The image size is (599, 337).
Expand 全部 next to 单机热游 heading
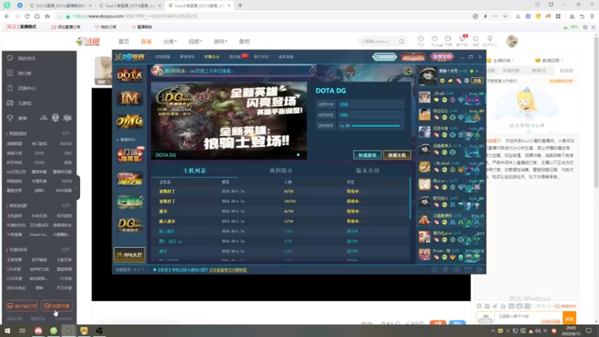pos(67,205)
